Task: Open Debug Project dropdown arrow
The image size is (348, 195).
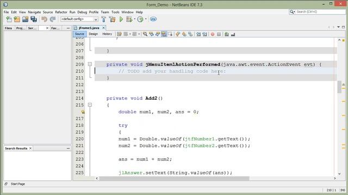Action: (134, 19)
